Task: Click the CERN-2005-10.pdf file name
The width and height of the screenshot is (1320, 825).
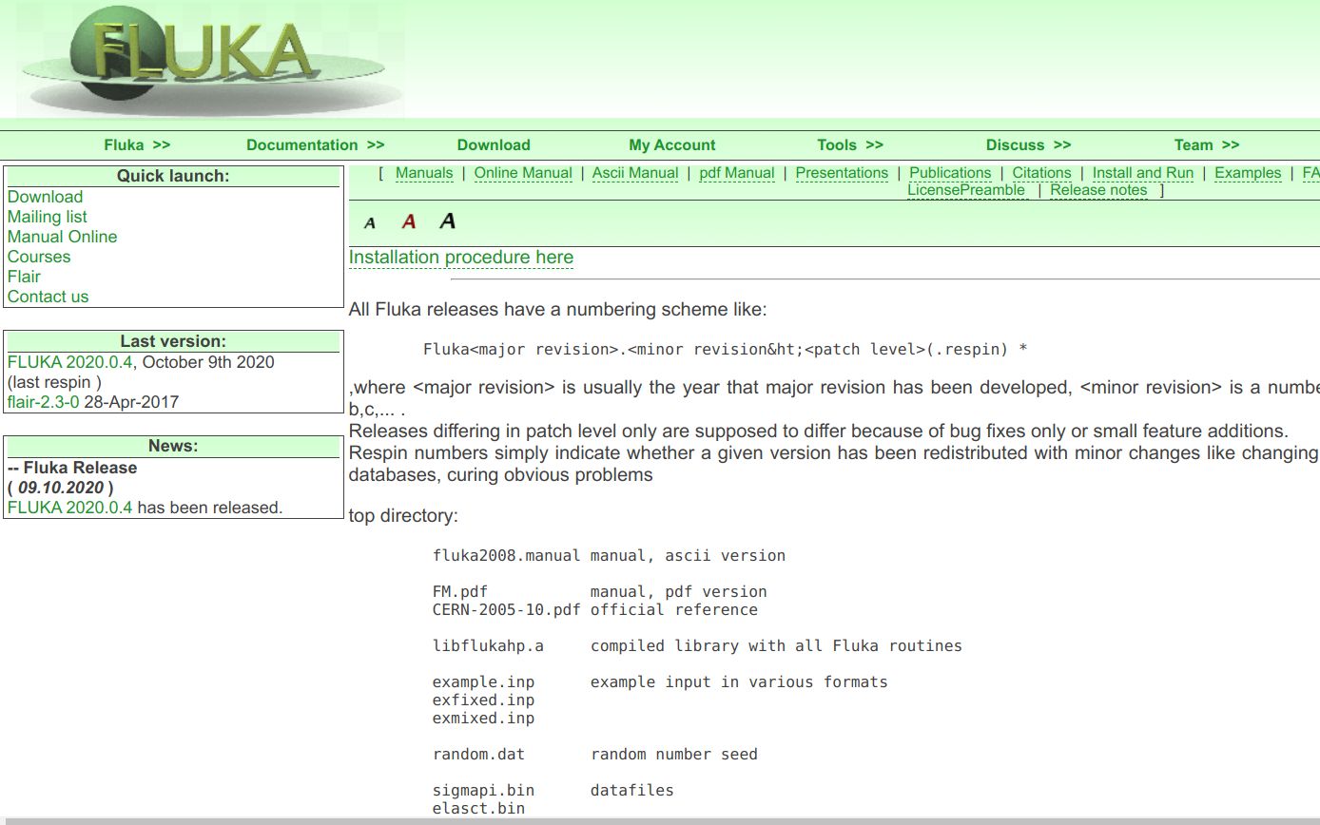Action: [x=506, y=610]
